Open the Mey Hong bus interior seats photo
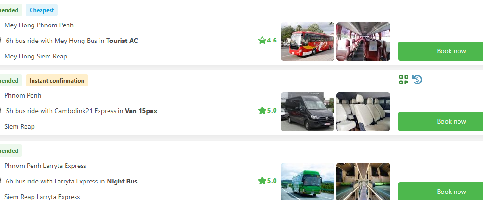The height and width of the screenshot is (200, 483). tap(363, 42)
